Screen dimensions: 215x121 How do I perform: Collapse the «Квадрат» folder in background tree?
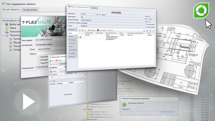(82, 109)
